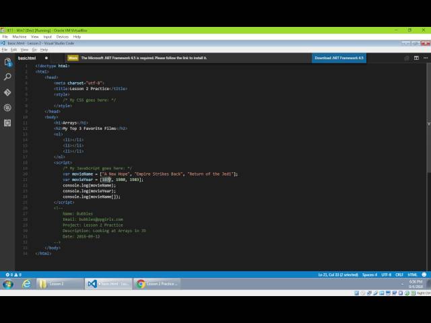Open the Explorer view in the activity bar
The height and width of the screenshot is (323, 431).
(7, 62)
